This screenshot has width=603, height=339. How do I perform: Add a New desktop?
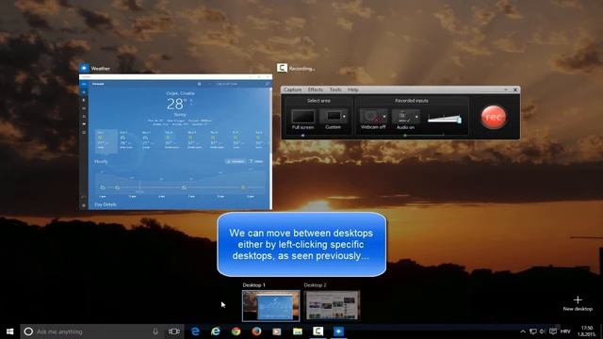coord(578,303)
